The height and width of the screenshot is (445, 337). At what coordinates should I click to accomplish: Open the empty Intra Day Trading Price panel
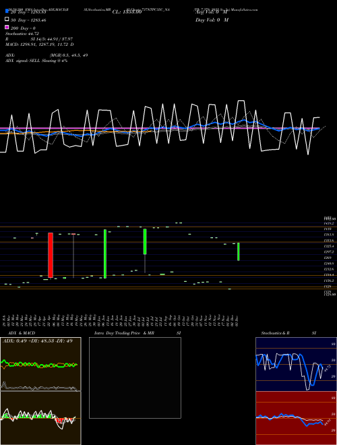pos(135,378)
